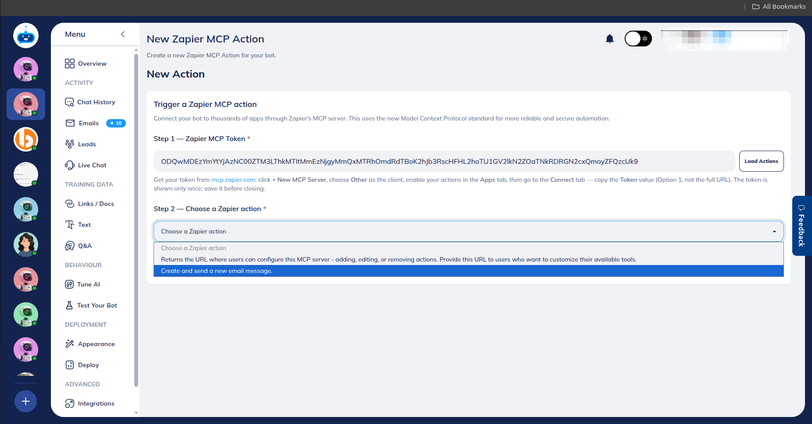This screenshot has height=424, width=812.
Task: Open Tune AI in the menu
Action: (x=89, y=284)
